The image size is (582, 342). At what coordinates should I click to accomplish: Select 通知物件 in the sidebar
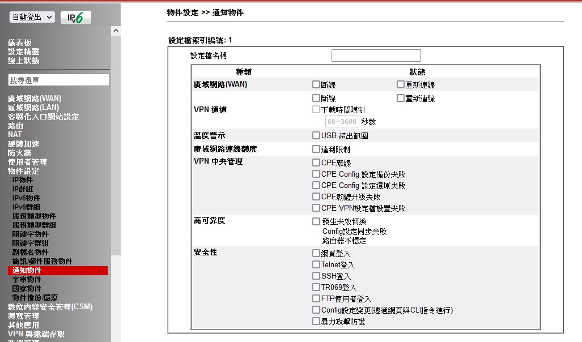click(x=27, y=271)
